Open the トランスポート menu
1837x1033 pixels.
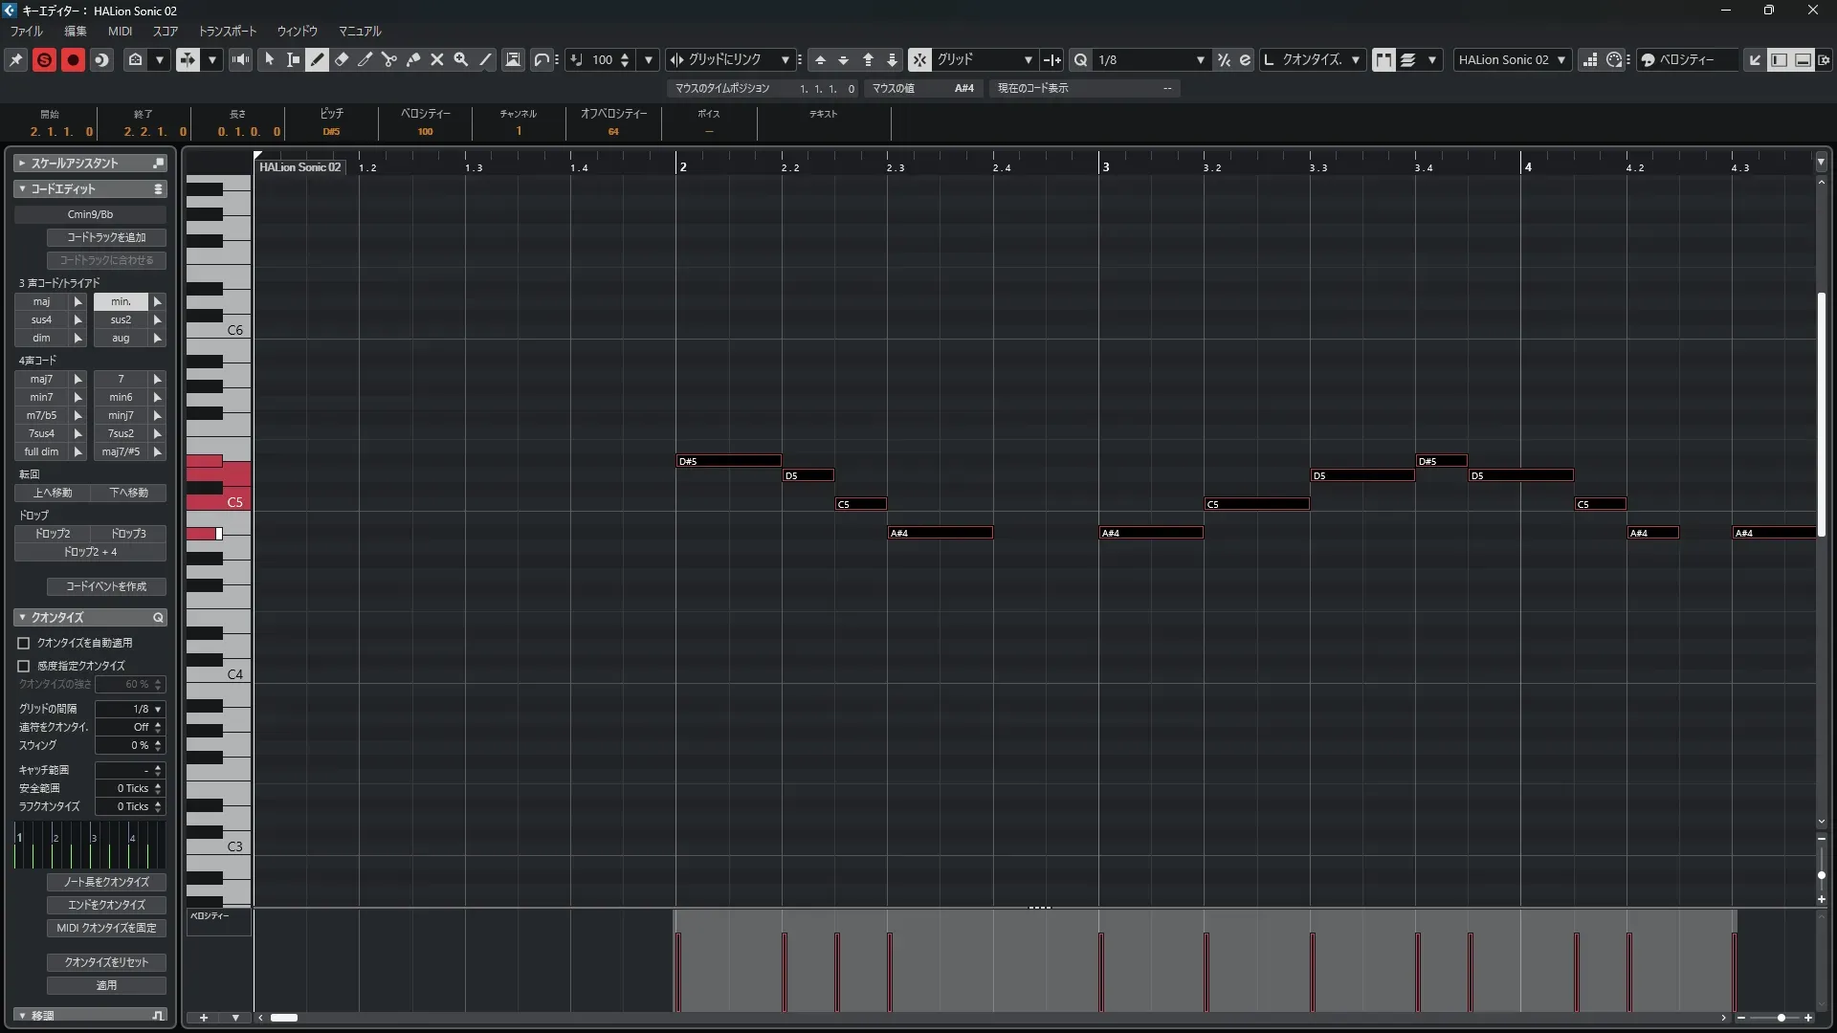[227, 31]
